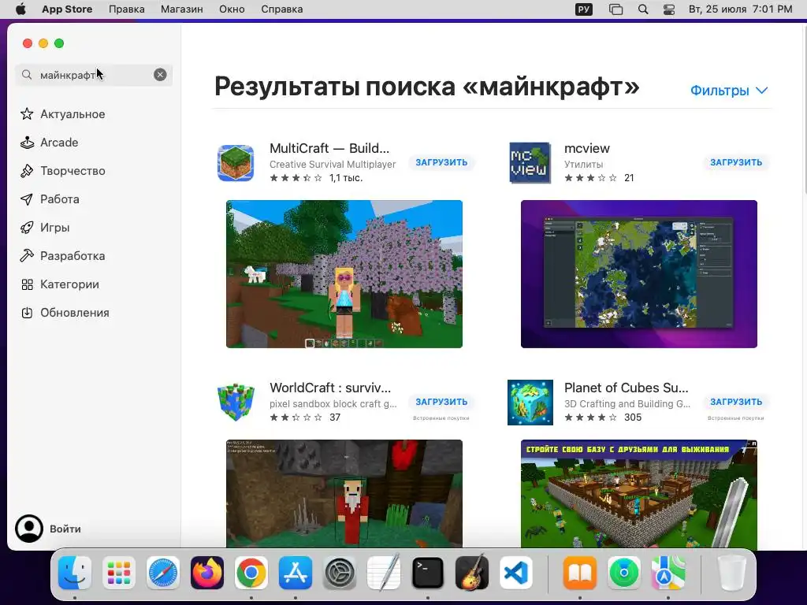
Task: Open the Planet of Cubes Su... title
Action: coord(626,388)
